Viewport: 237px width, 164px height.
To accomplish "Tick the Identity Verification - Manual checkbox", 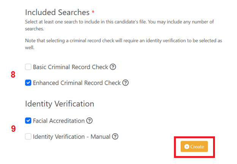I will click(28, 136).
